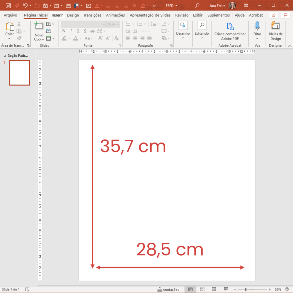
Task: Toggle Anotações notes pane
Action: pos(168,289)
